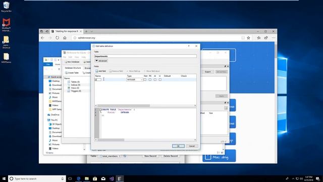Click the browser share icon

point(266,38)
